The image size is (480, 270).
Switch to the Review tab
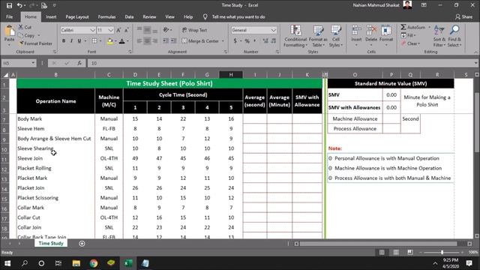pyautogui.click(x=149, y=16)
